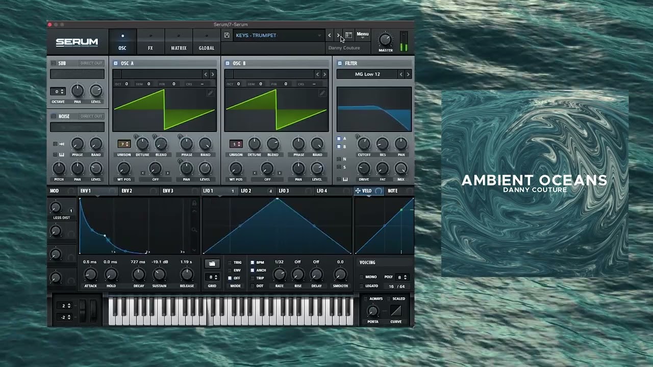
Task: Click the filter CUTOFF knob
Action: (364, 144)
